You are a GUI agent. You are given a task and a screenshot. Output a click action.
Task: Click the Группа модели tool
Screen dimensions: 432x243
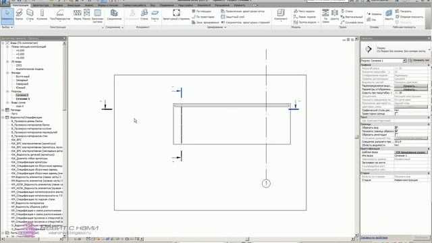click(306, 22)
